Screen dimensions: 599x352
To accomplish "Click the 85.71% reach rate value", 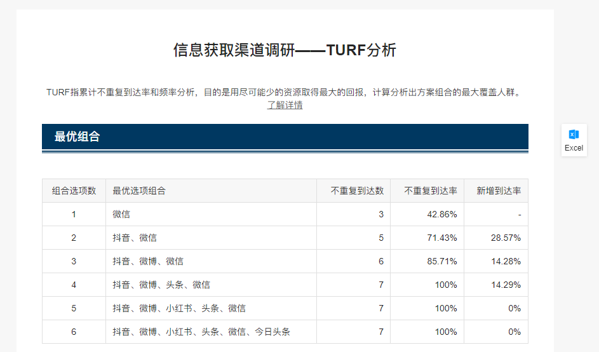I will (x=442, y=261).
